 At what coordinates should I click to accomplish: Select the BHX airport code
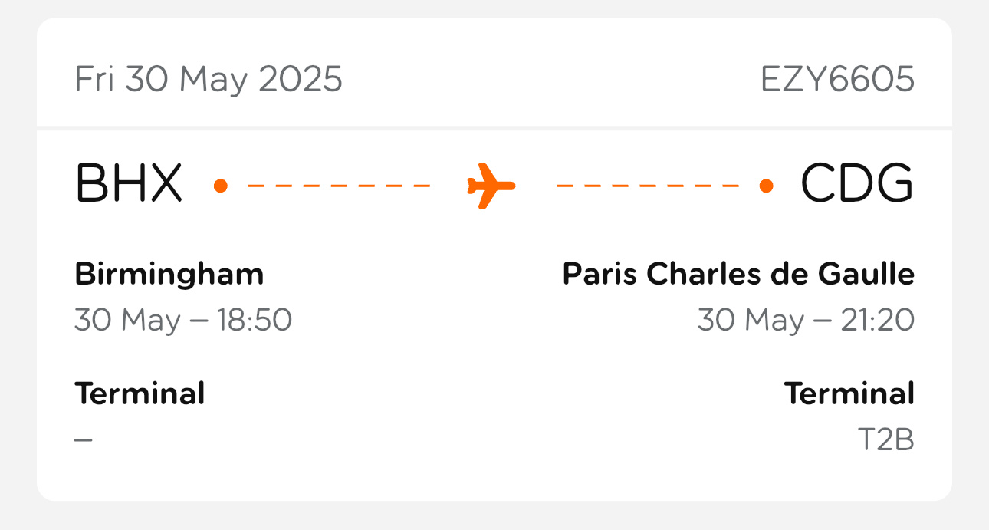(129, 184)
